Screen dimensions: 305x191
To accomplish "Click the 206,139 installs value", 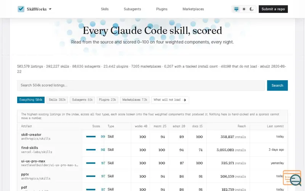I will click(233, 176).
